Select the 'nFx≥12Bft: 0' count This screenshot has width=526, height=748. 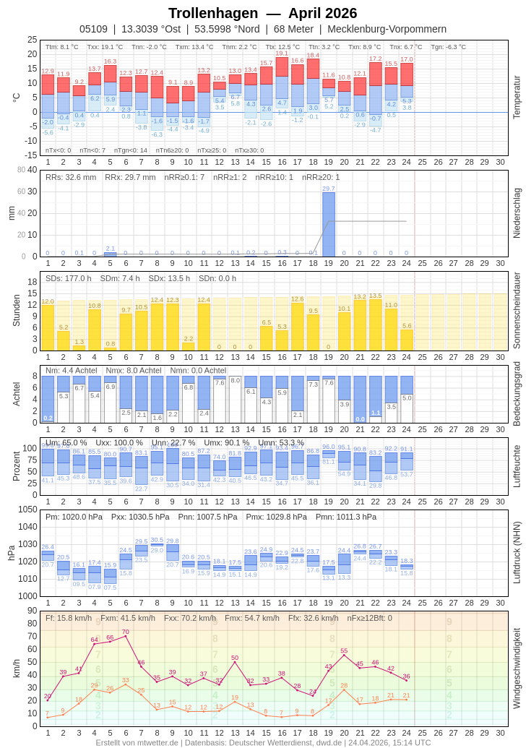click(370, 618)
